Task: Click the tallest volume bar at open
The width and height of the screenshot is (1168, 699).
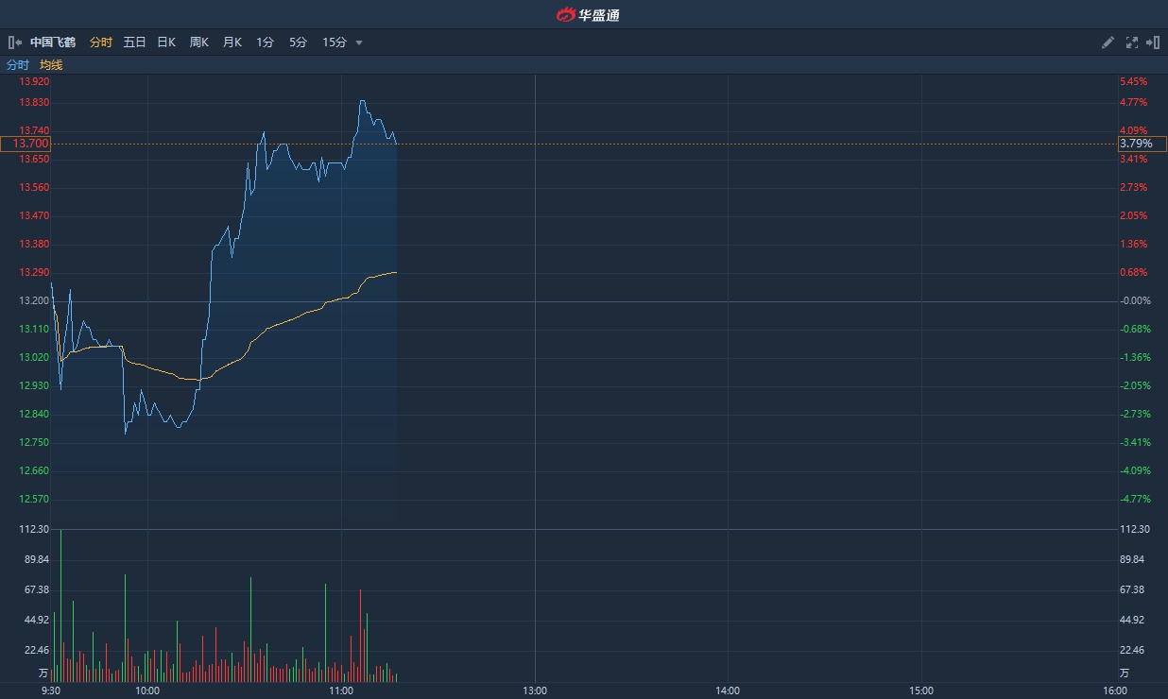Action: pyautogui.click(x=61, y=605)
